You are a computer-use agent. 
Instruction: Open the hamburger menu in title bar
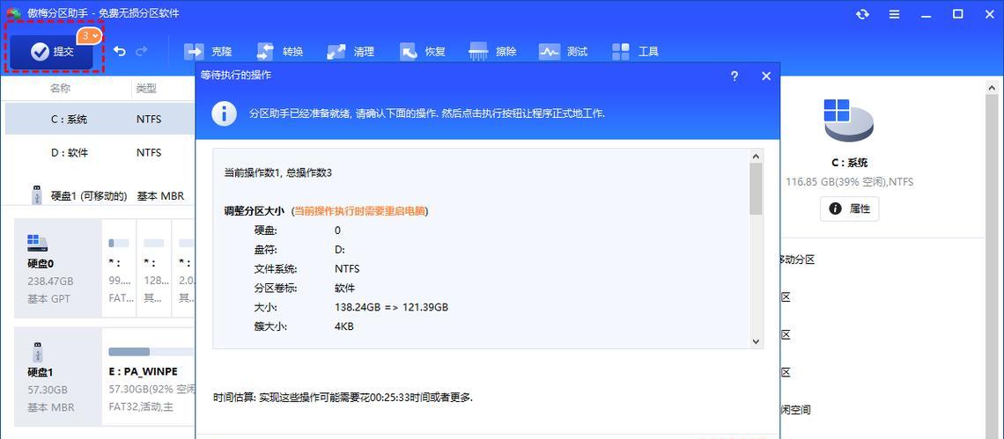click(x=896, y=14)
